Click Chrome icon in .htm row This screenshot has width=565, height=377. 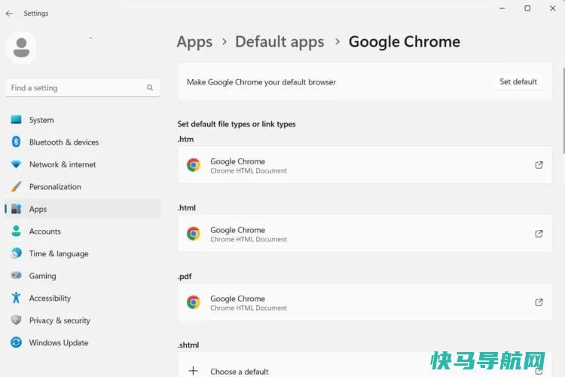click(x=194, y=165)
